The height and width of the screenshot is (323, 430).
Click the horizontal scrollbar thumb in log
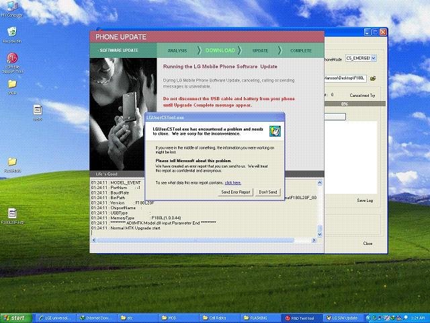click(196, 240)
